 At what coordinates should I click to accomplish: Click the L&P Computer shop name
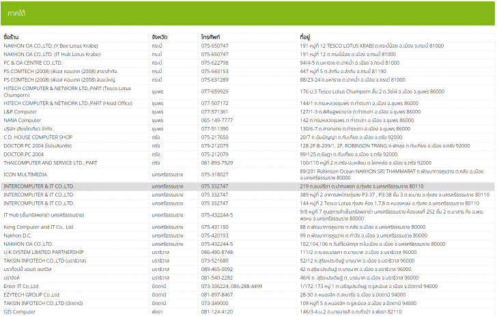[x=20, y=112]
